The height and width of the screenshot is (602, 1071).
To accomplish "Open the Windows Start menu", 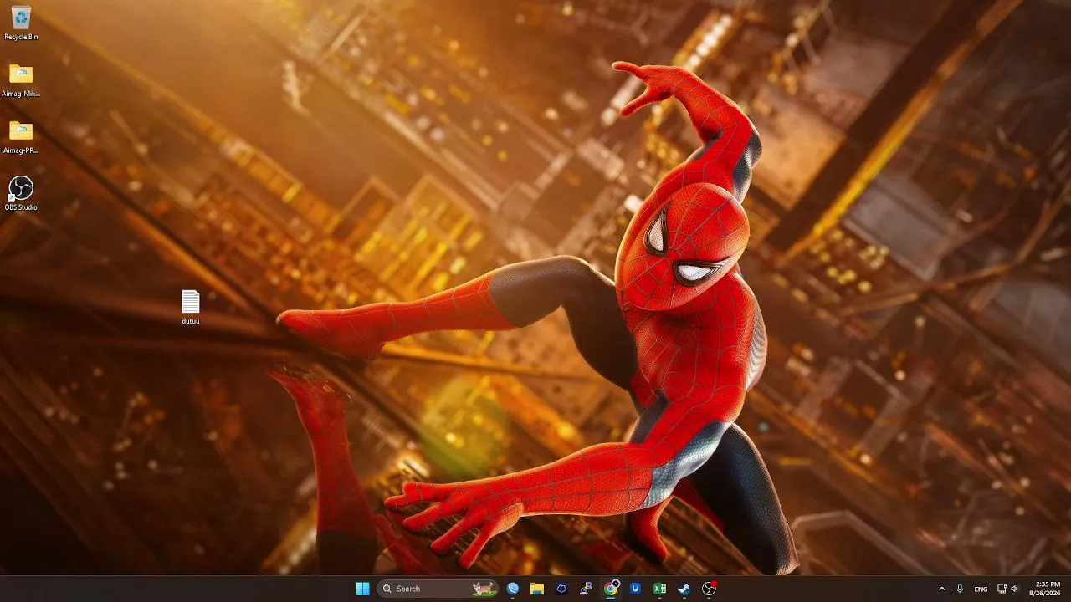I will (363, 589).
